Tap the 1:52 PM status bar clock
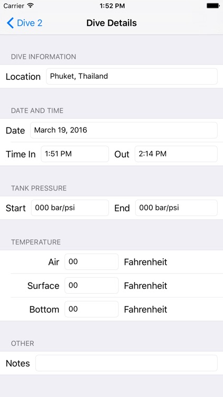 [x=112, y=6]
